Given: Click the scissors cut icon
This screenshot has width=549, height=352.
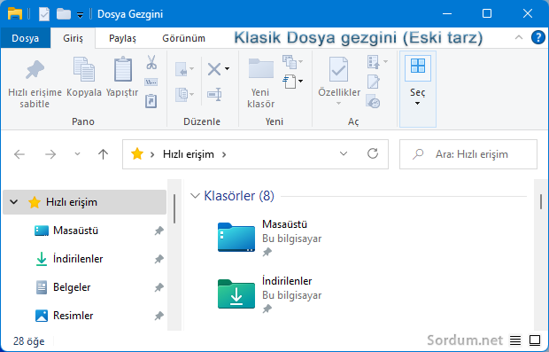Looking at the screenshot, I should pyautogui.click(x=151, y=62).
